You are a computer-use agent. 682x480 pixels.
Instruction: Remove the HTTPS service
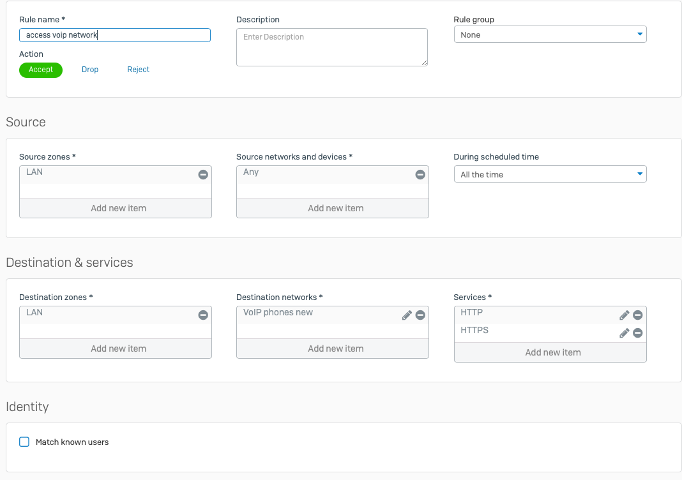point(637,333)
